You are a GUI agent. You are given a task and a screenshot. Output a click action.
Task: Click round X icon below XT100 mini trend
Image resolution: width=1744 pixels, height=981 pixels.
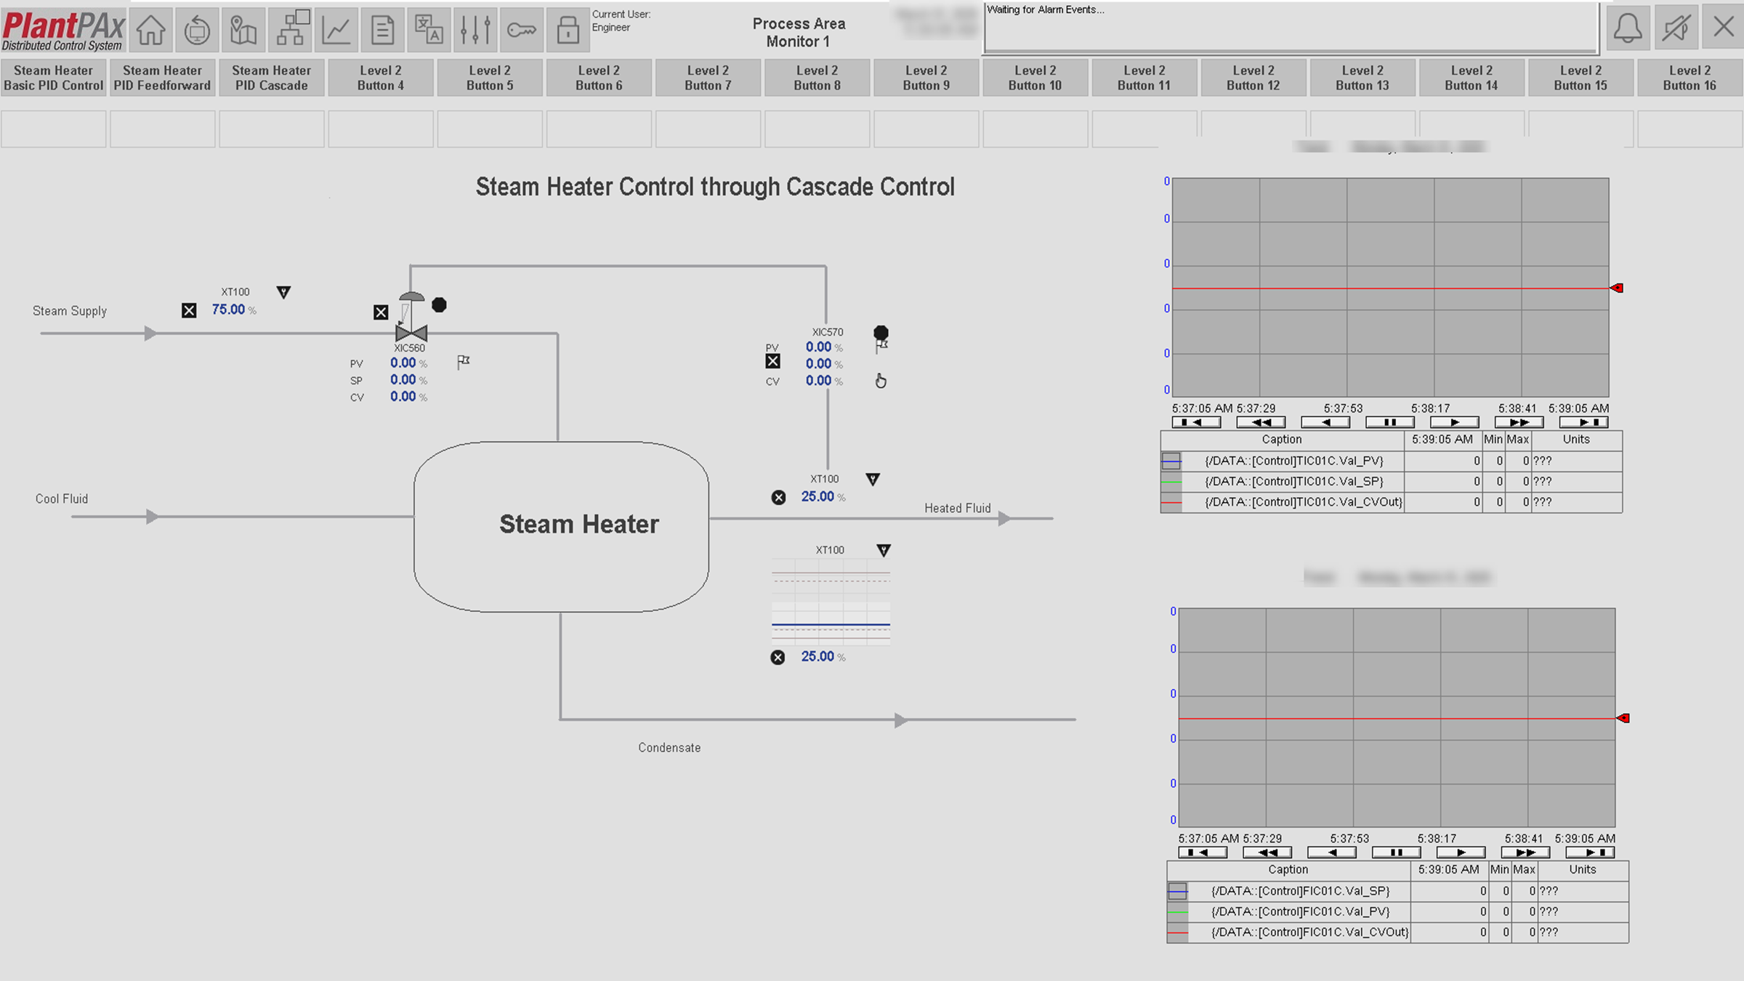[x=778, y=658]
